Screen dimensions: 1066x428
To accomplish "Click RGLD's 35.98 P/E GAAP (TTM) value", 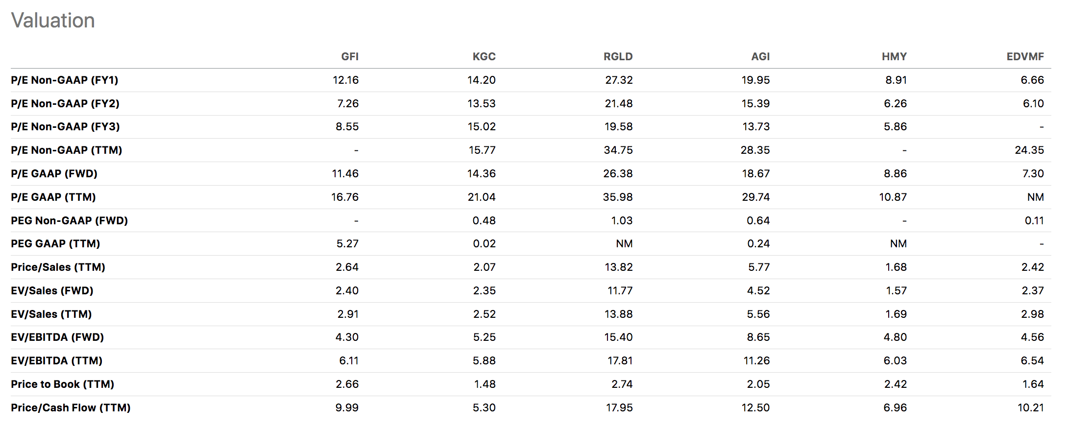I will coord(618,197).
